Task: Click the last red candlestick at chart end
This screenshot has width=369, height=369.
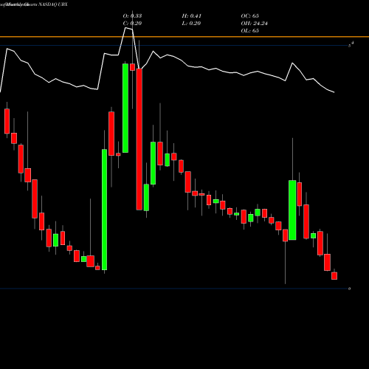Action: tap(334, 276)
